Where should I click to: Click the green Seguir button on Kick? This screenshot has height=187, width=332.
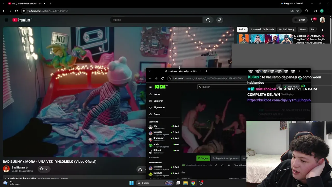point(203,158)
